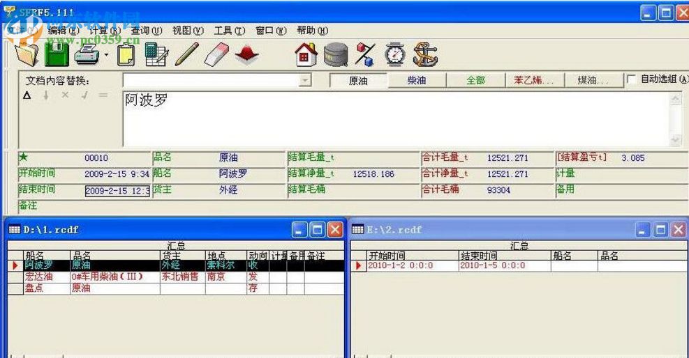The width and height of the screenshot is (689, 358).
Task: Click the 结算净量_t value 12518.186
Action: (373, 174)
